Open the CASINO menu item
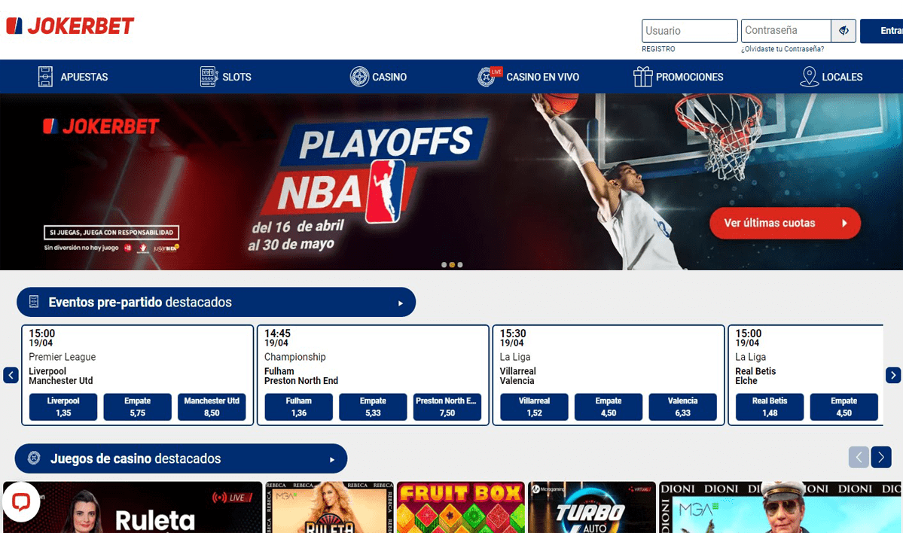 coord(389,77)
